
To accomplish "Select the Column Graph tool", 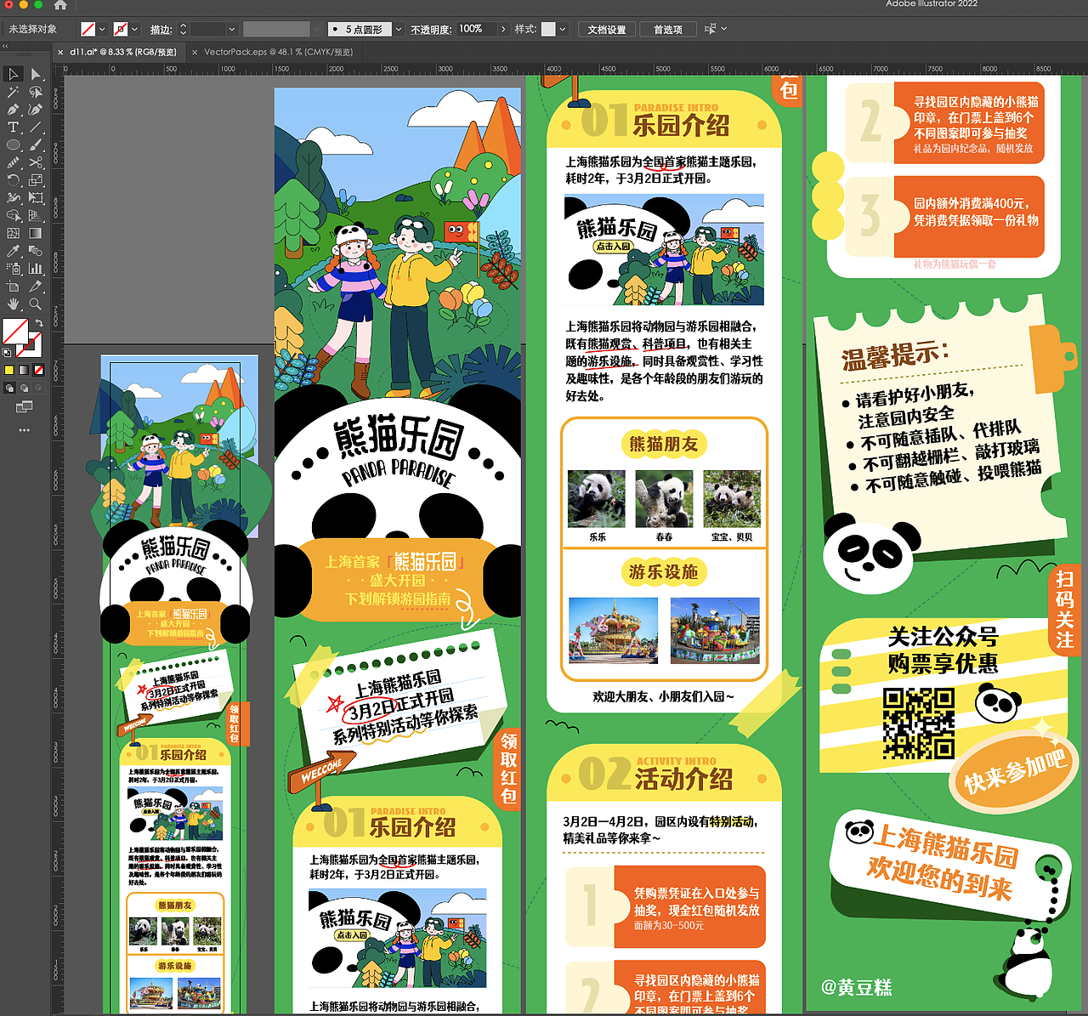I will point(36,269).
